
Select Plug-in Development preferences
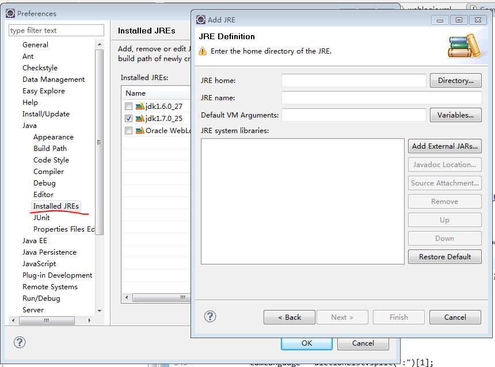58,275
